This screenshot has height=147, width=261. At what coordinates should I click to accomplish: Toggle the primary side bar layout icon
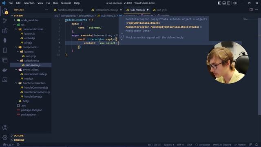[x=219, y=3]
